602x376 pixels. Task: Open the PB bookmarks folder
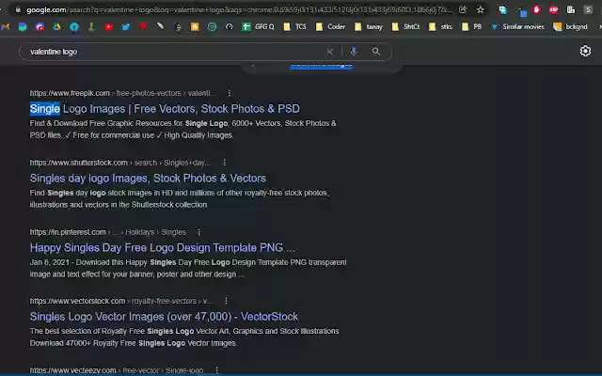coord(471,26)
